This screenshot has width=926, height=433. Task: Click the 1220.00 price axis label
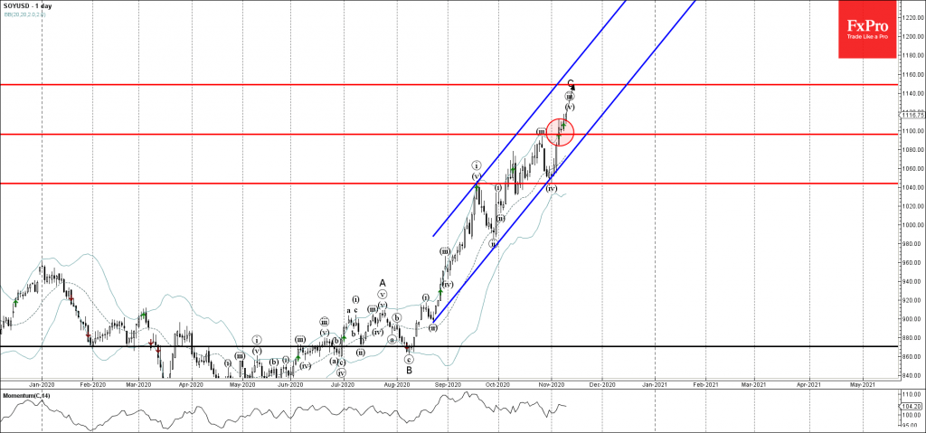tap(912, 18)
